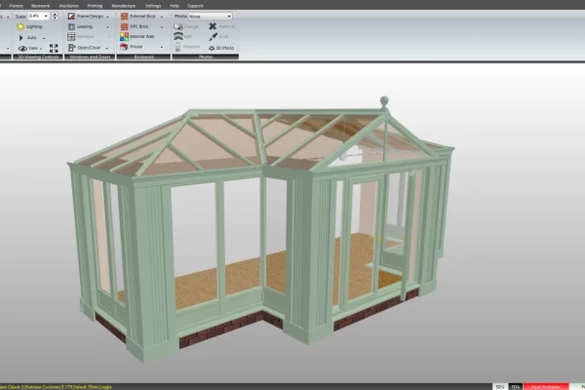This screenshot has height=390, width=585.
Task: Click the fullscreen expand arrows icon
Action: click(54, 47)
